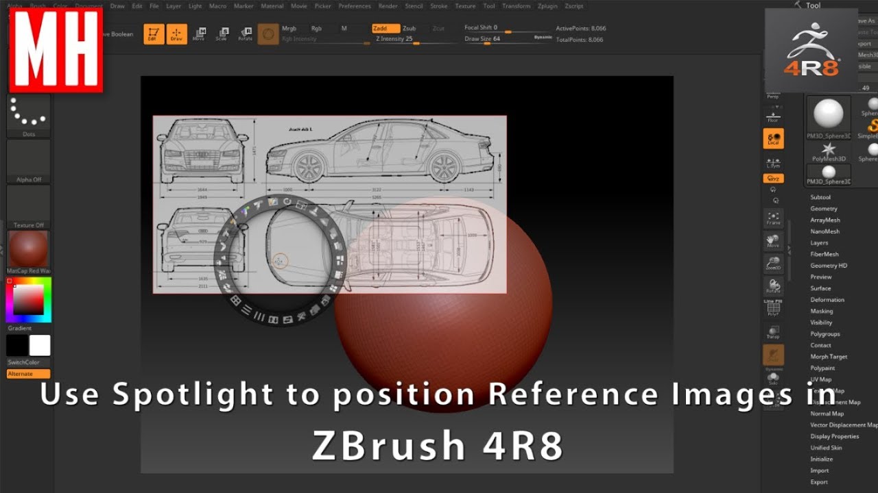Click the Import button in Tool palette

(x=819, y=470)
